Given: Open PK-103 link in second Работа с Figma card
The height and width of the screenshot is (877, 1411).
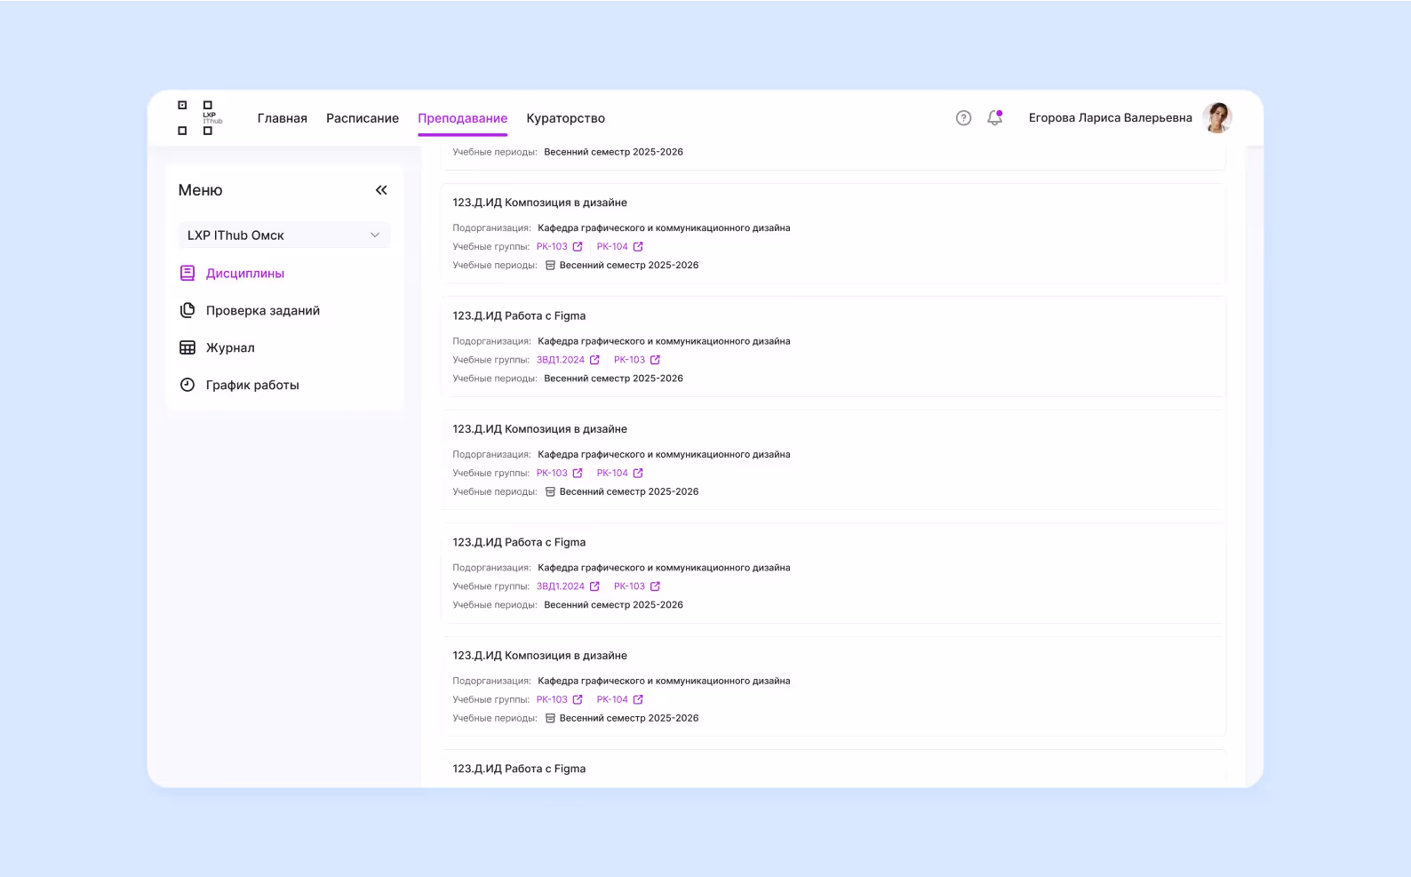Looking at the screenshot, I should (x=629, y=586).
